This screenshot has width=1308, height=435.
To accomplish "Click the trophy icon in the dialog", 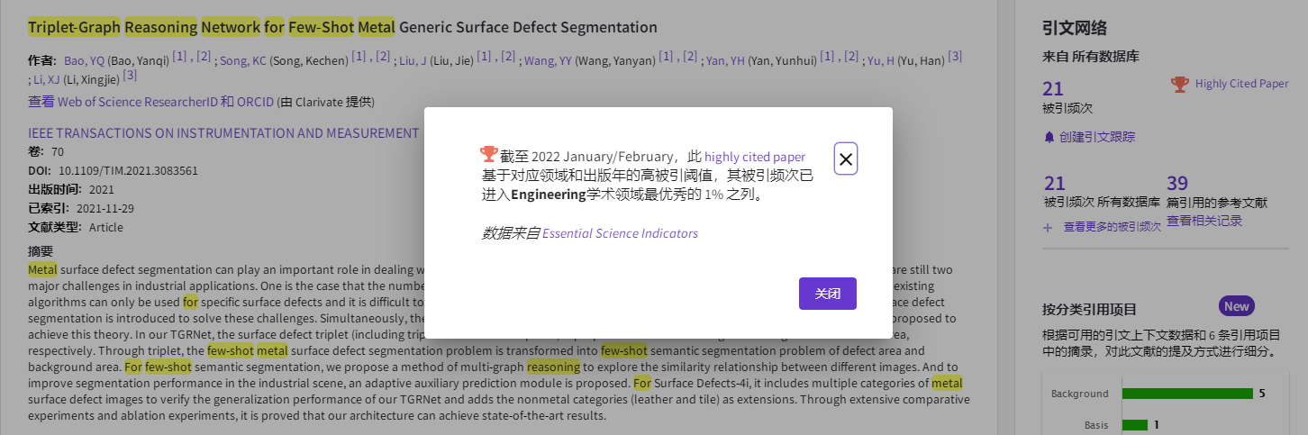I will 489,154.
